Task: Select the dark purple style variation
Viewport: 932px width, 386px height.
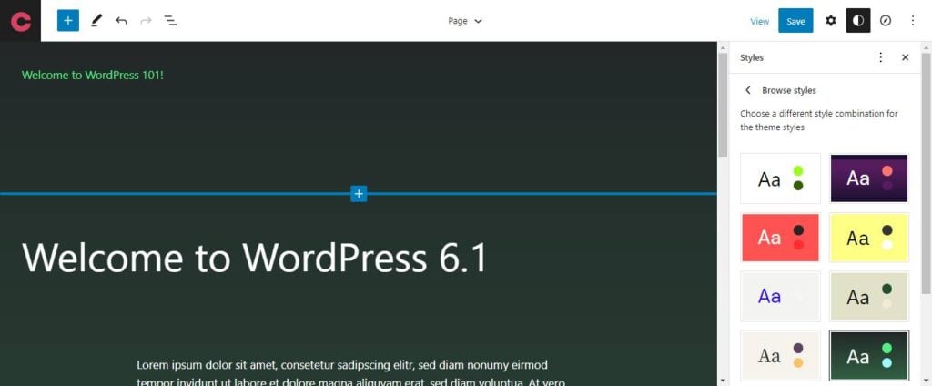Action: 869,178
